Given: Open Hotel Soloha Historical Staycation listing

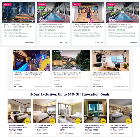Looking at the screenshot, I should (x=28, y=74).
